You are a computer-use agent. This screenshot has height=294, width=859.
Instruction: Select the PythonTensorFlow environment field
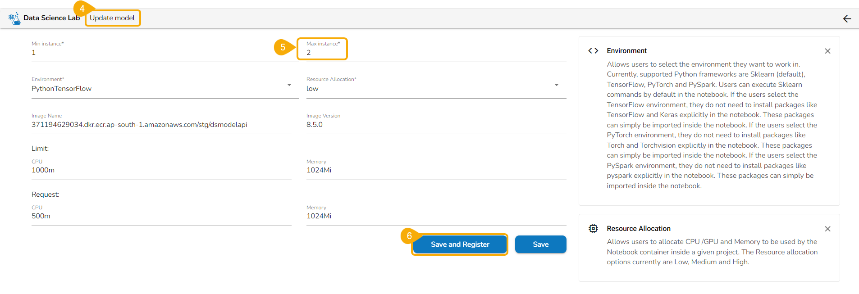pos(158,89)
